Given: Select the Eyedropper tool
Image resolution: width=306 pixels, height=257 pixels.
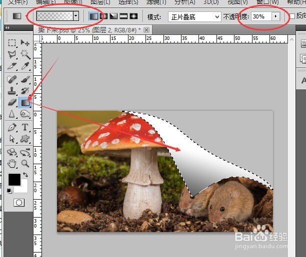Looking at the screenshot, I should (x=25, y=66).
